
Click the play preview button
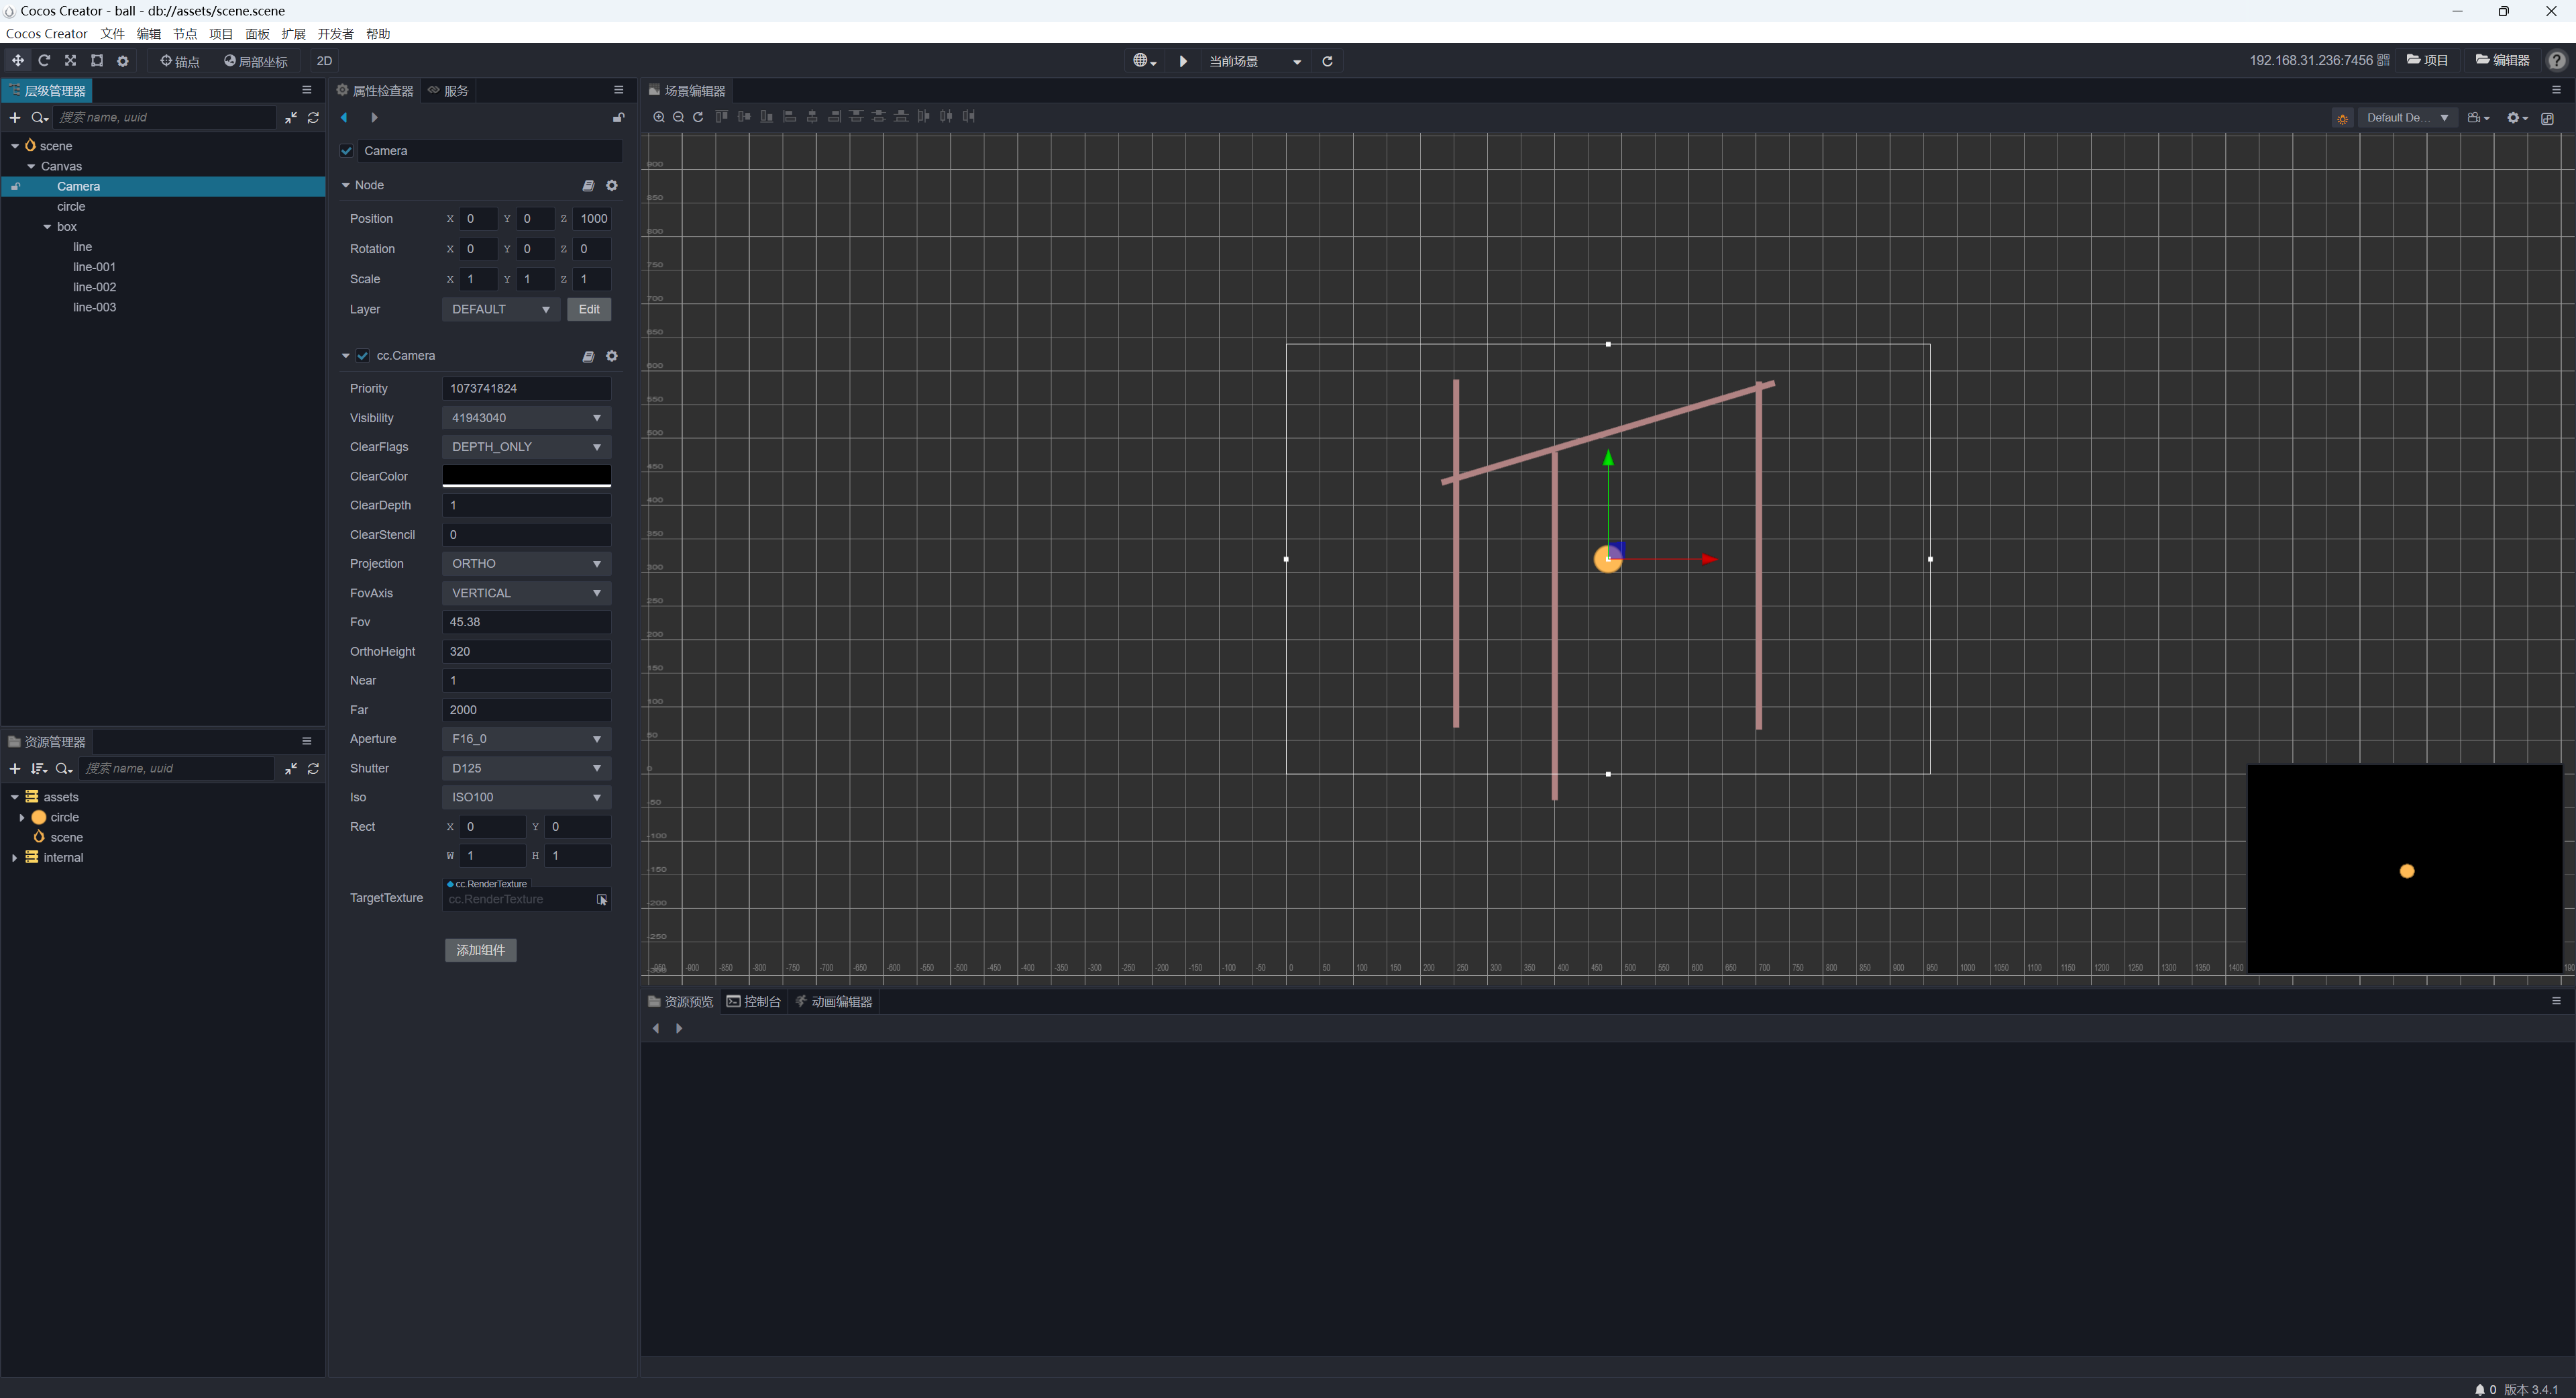(1183, 61)
